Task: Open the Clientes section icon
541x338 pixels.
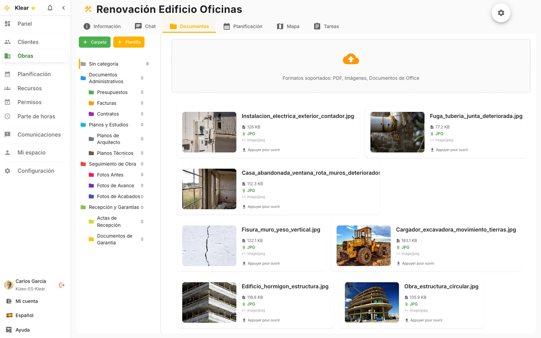Action: pyautogui.click(x=7, y=42)
